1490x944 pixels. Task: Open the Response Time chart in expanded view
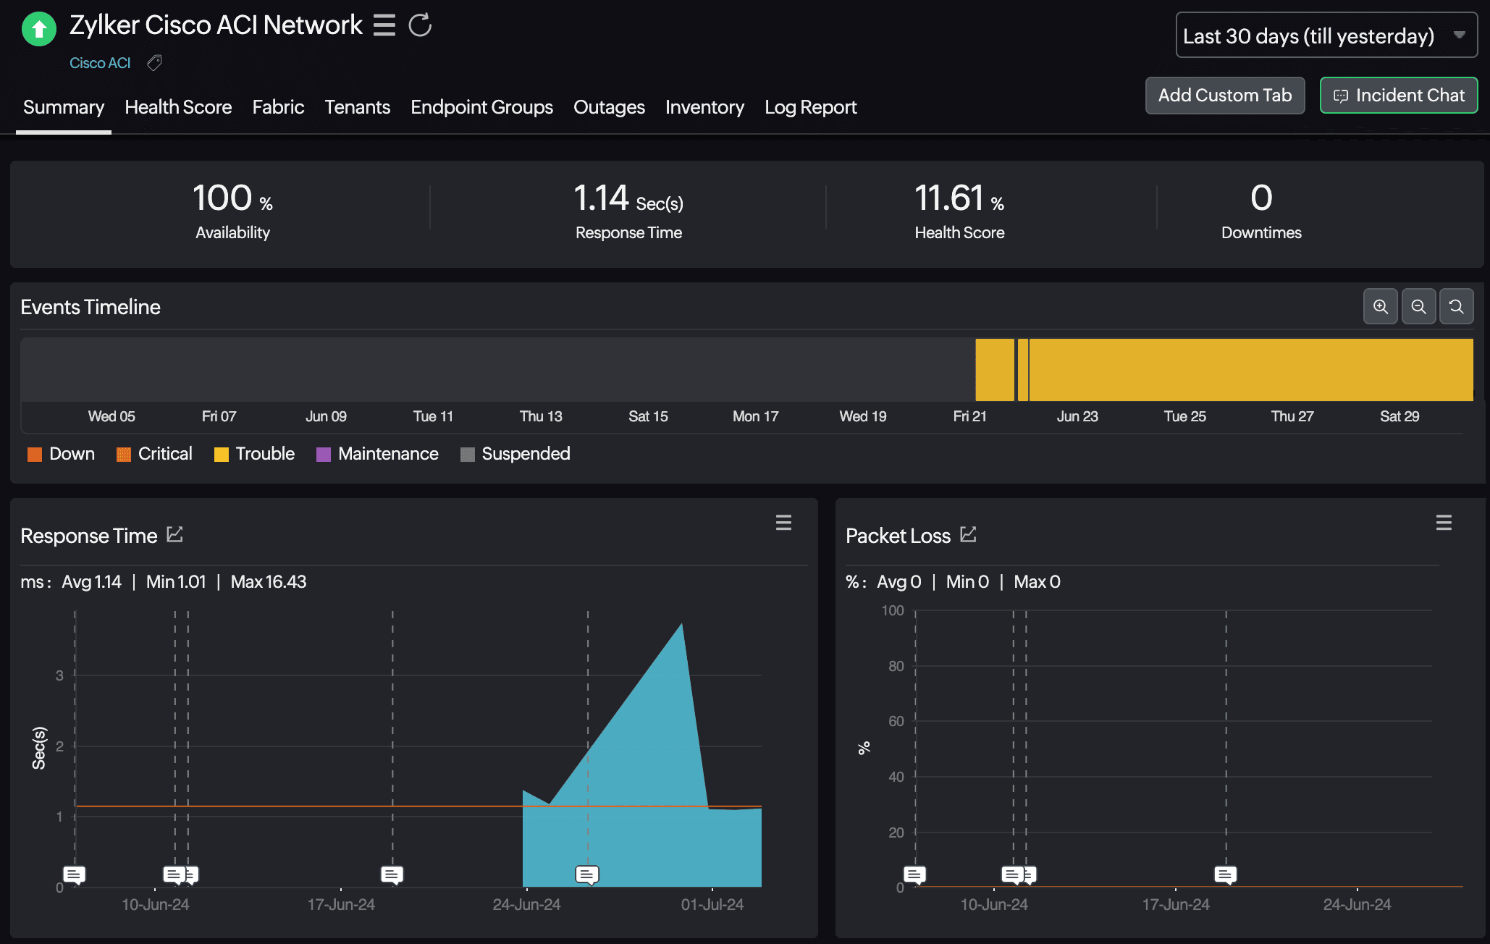(x=174, y=534)
